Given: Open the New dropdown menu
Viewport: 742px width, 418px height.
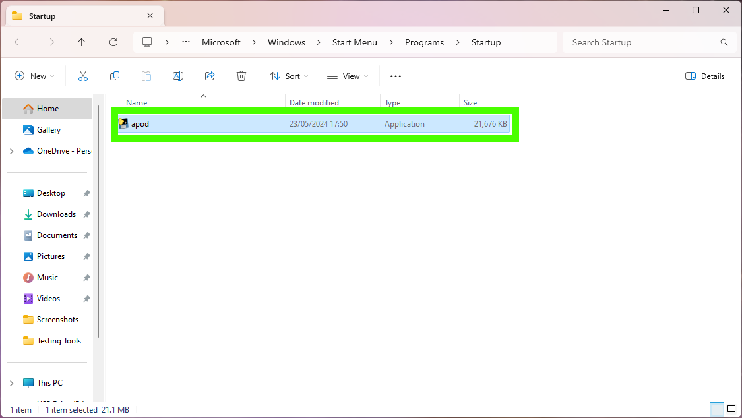Looking at the screenshot, I should [x=34, y=76].
